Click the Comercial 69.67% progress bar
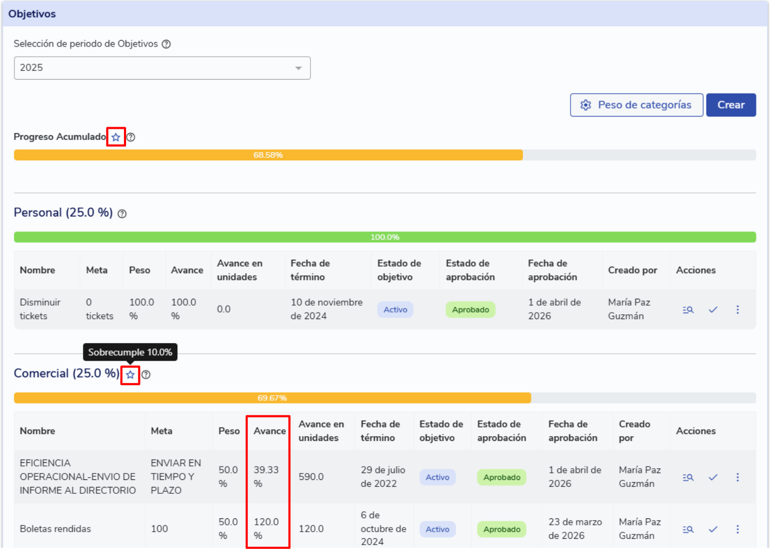This screenshot has width=772, height=551. pos(272,398)
